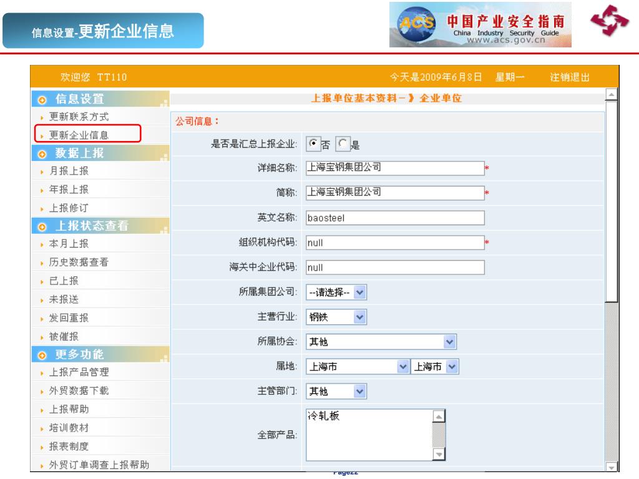Click the orange circle icon beside 信息设置

pos(42,100)
